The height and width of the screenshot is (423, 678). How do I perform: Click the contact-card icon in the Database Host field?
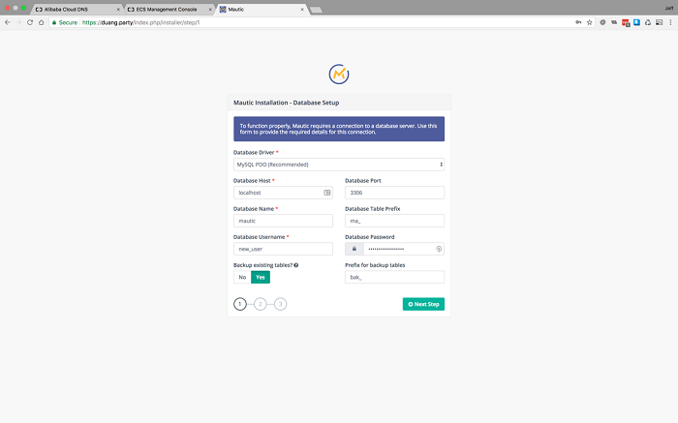point(327,193)
